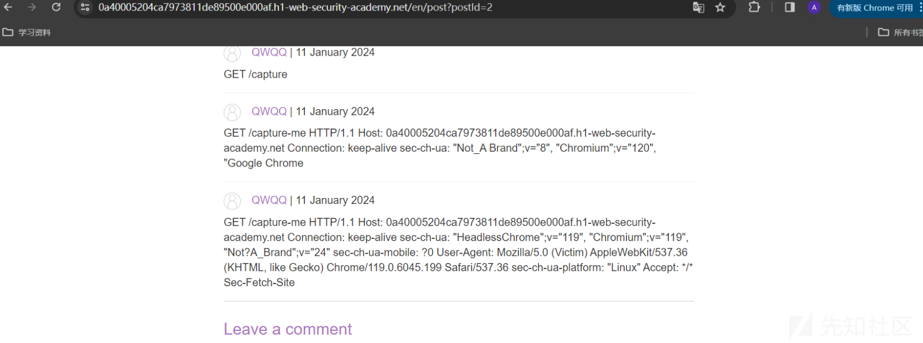Image resolution: width=923 pixels, height=343 pixels.
Task: Open the 学习资料 bookmarks folder
Action: tap(27, 32)
